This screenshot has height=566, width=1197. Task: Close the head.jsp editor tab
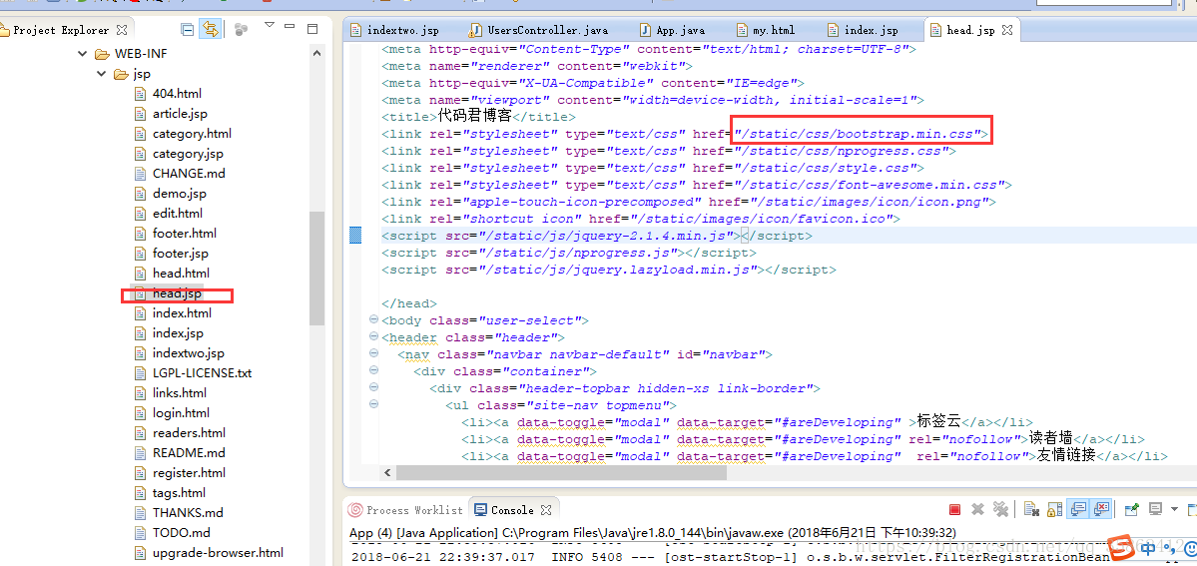pyautogui.click(x=1007, y=31)
